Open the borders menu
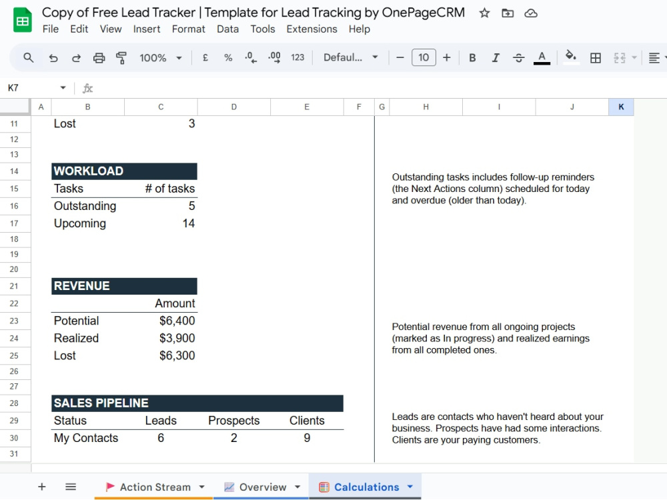The width and height of the screenshot is (667, 500). click(x=596, y=58)
